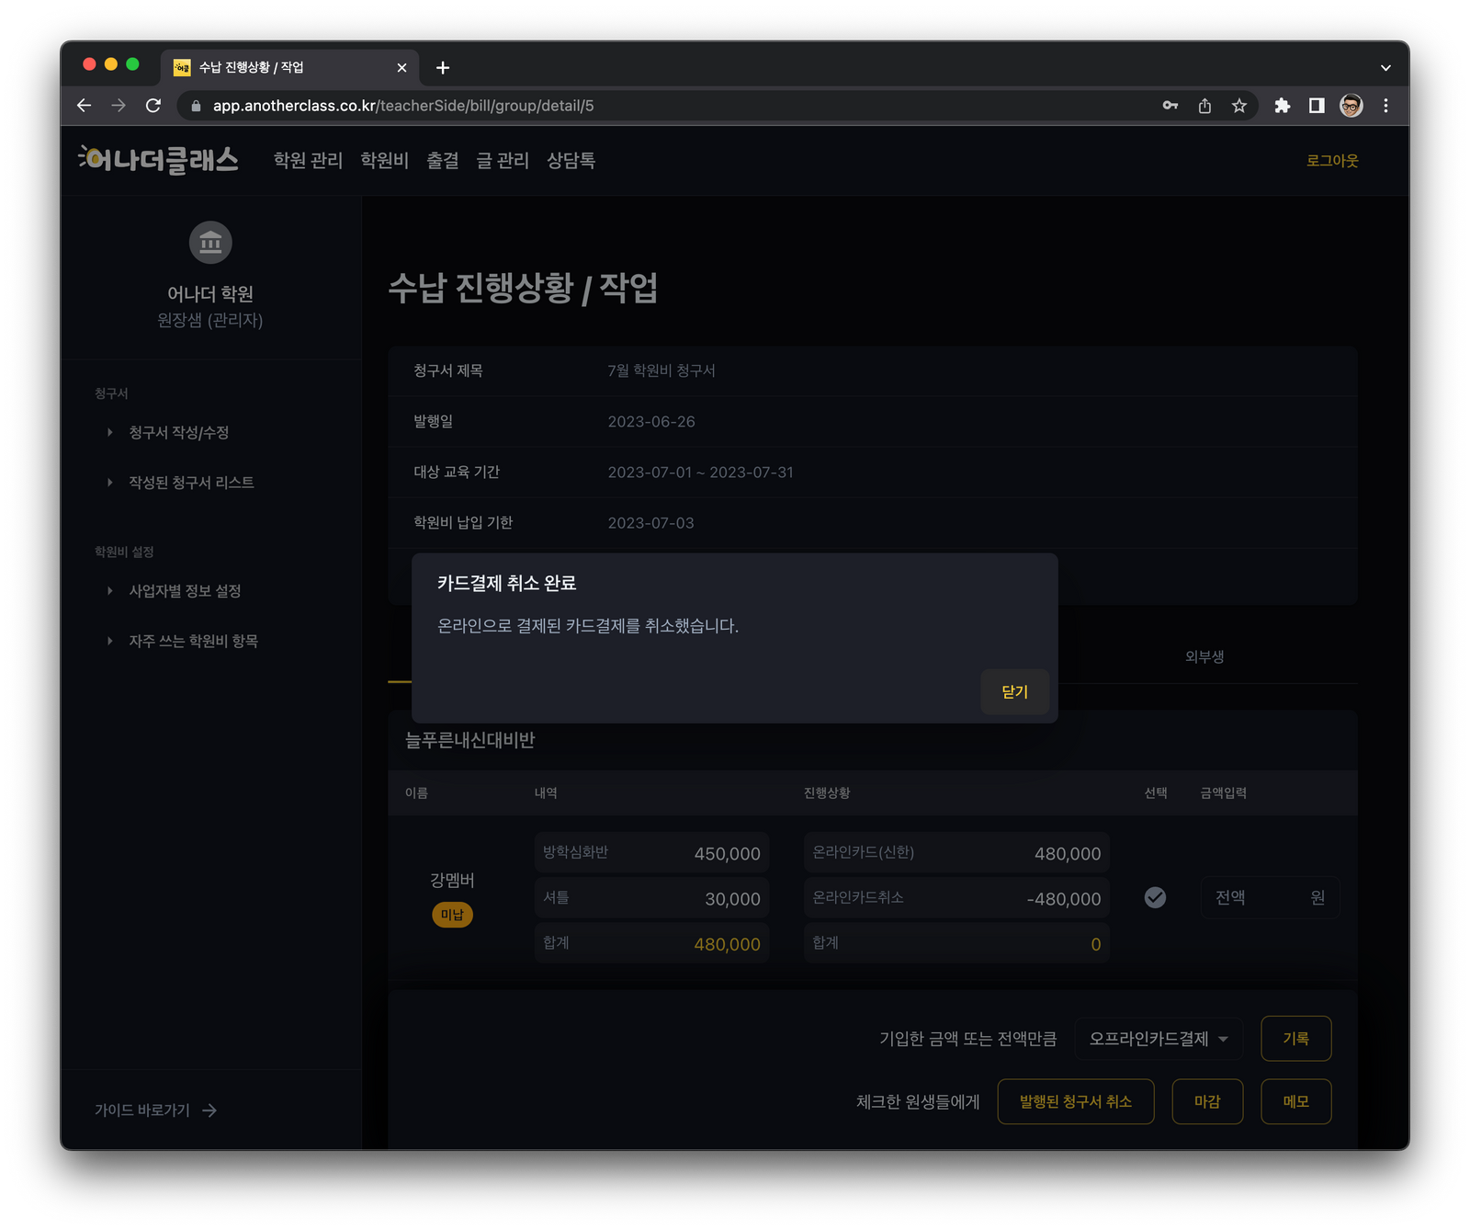The image size is (1470, 1230).
Task: Toggle the browser side panel icon
Action: coord(1317,106)
